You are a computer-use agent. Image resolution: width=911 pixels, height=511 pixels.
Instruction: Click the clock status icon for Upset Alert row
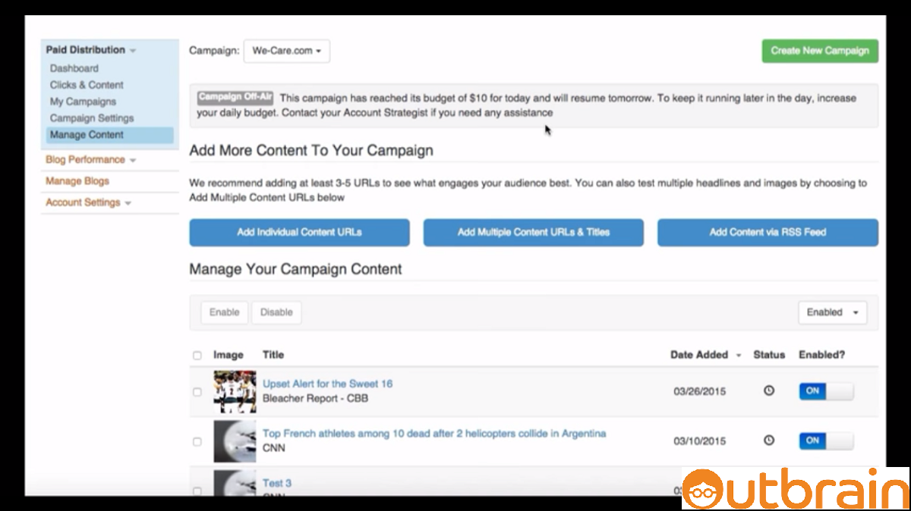point(769,390)
